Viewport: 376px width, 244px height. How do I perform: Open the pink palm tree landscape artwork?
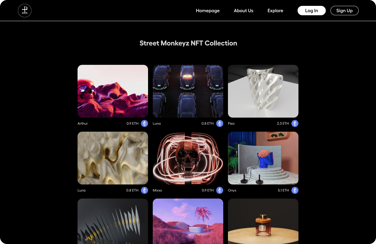click(188, 221)
